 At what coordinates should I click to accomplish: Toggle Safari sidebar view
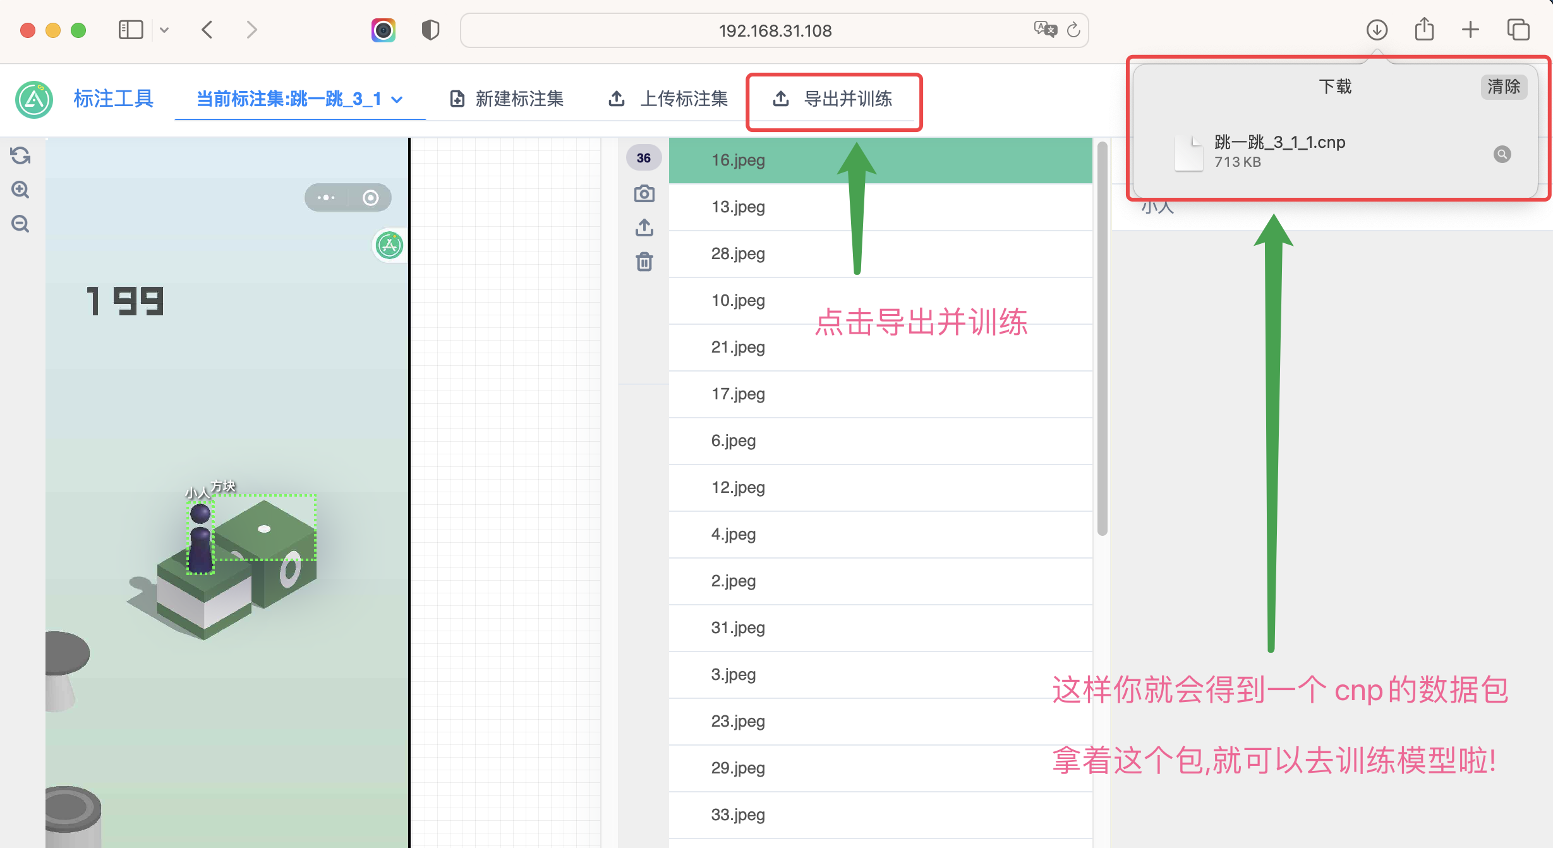coord(131,30)
